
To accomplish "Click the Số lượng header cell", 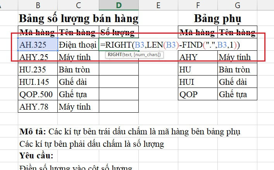I will (119, 32).
